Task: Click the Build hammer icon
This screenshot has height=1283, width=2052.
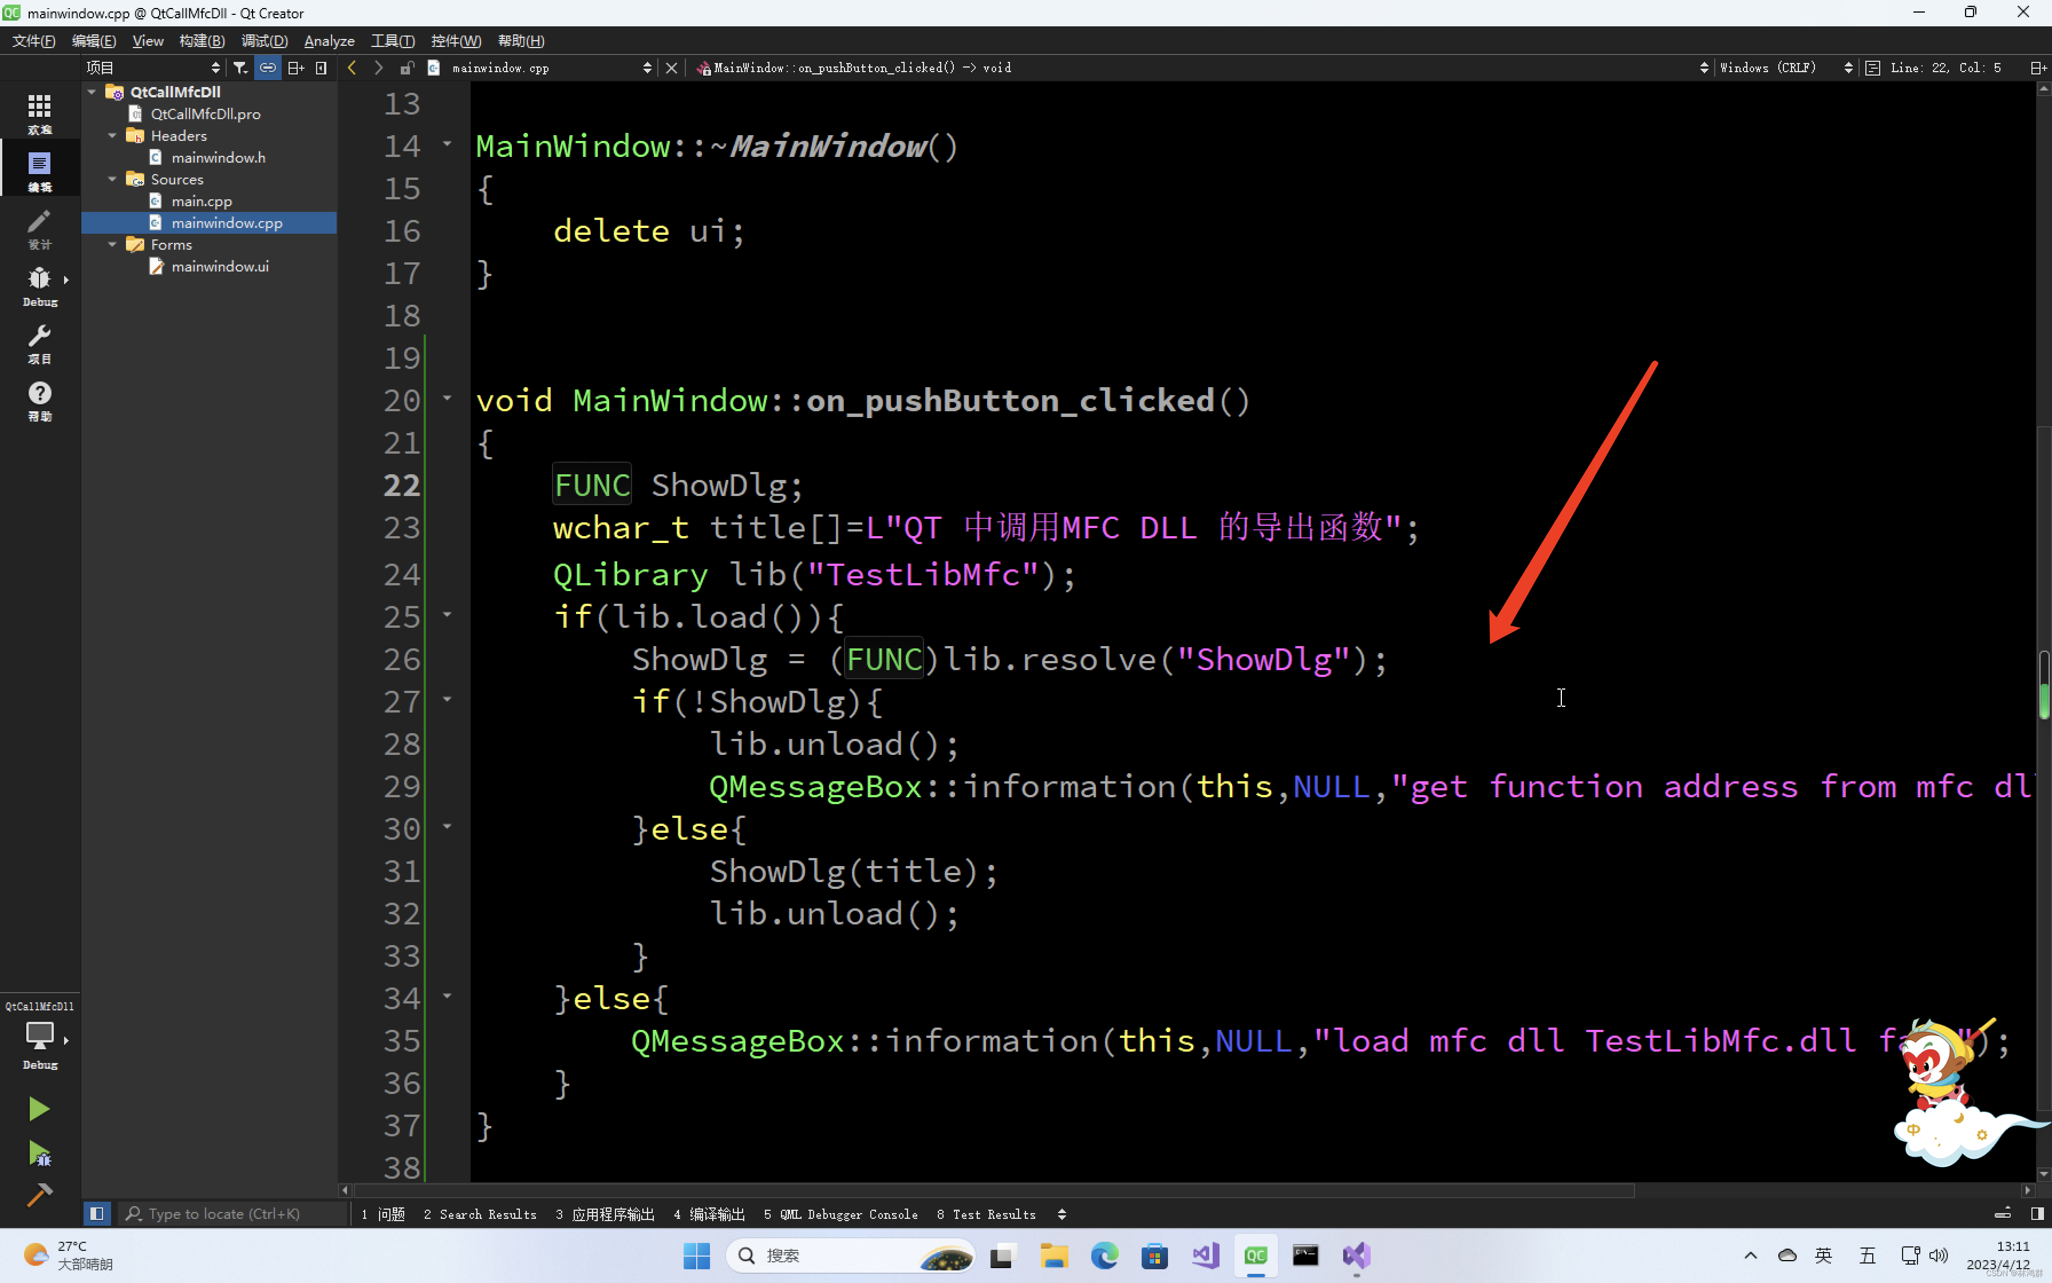Action: click(39, 1195)
